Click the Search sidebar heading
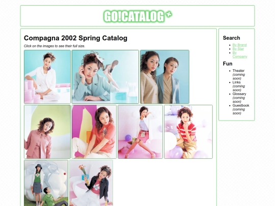Screen dimensions: 275x206 click(x=231, y=38)
